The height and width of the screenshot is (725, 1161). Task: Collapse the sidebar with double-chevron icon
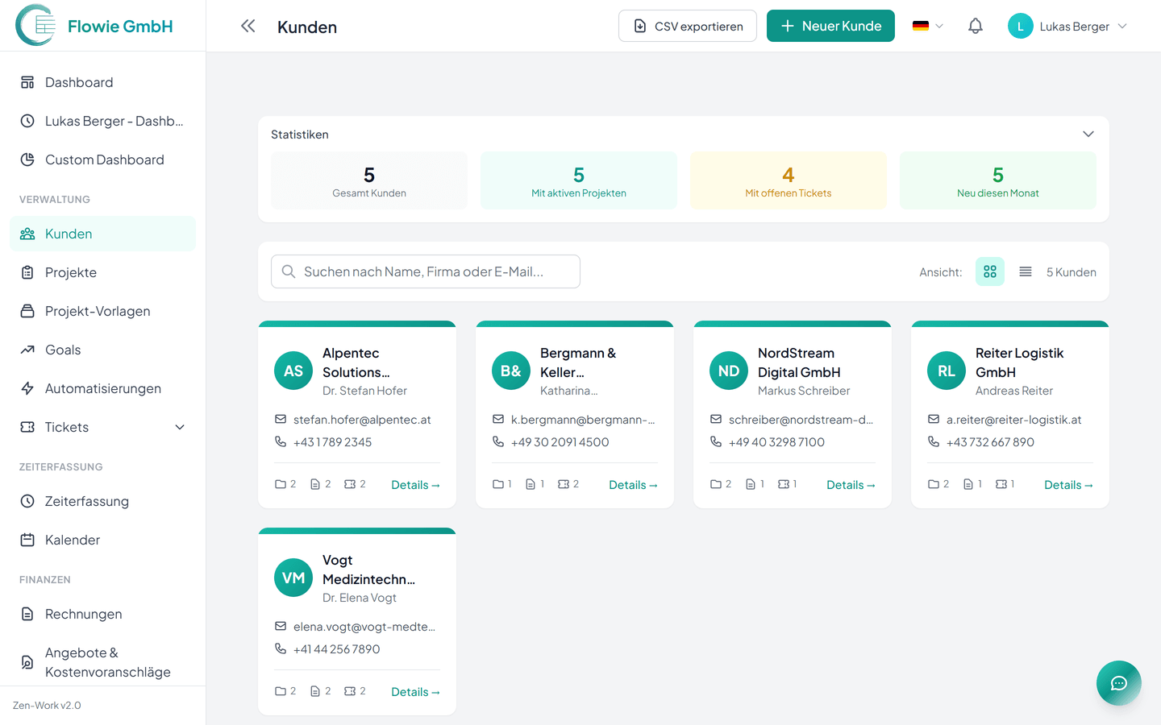[248, 27]
